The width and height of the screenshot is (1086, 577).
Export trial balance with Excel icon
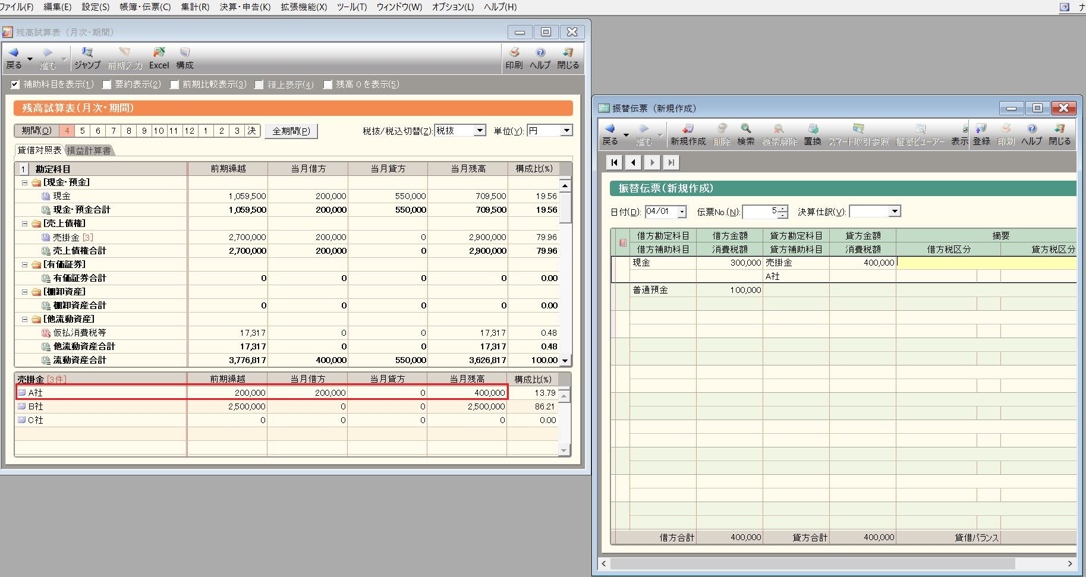point(159,58)
